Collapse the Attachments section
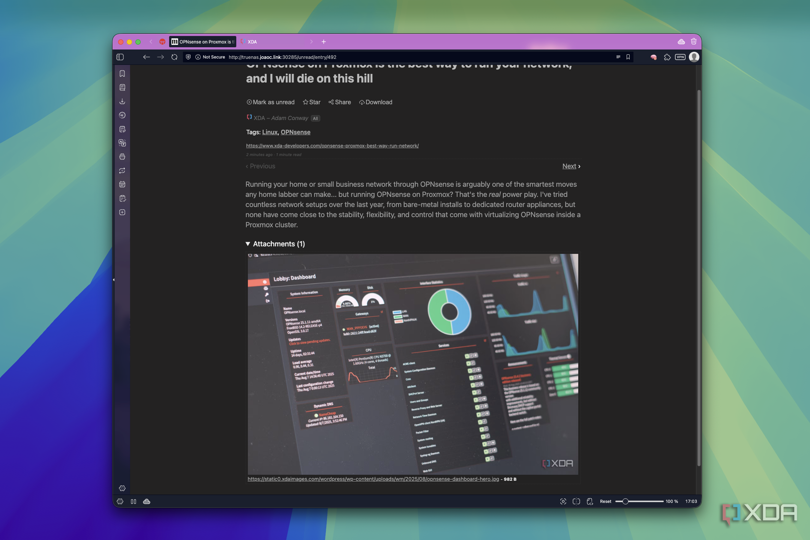This screenshot has width=810, height=540. click(275, 244)
